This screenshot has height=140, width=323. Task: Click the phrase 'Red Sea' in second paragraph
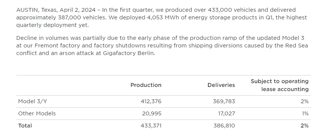coord(296,46)
